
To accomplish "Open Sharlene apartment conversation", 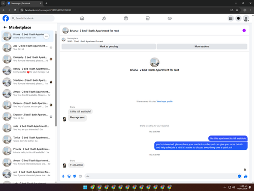I will click(x=27, y=82).
